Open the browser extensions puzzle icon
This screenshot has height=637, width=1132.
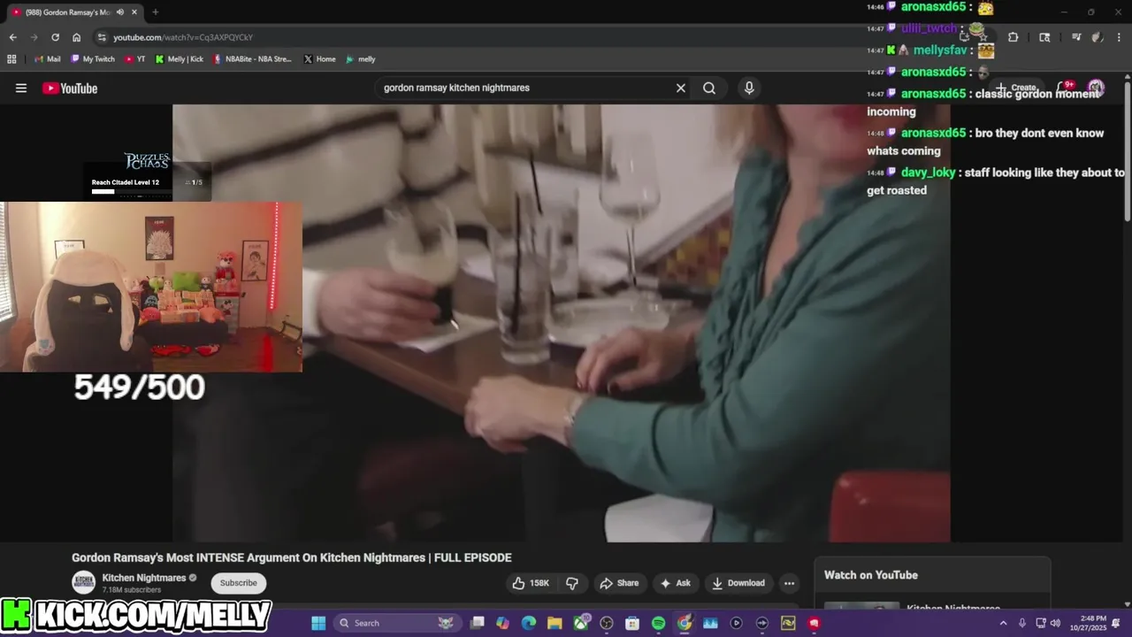coord(1013,37)
